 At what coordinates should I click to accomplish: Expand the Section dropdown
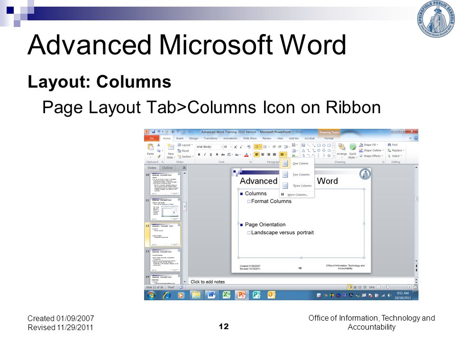pos(186,157)
